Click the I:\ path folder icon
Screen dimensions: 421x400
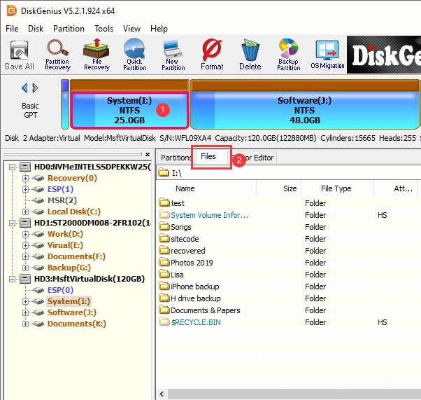click(163, 172)
